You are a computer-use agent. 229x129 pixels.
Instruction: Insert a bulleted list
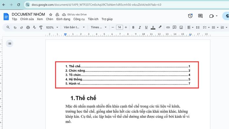213,28
